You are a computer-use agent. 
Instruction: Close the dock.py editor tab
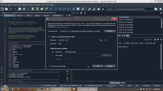(41, 15)
